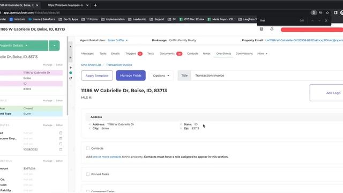Click the Manage Fields button

(131, 76)
